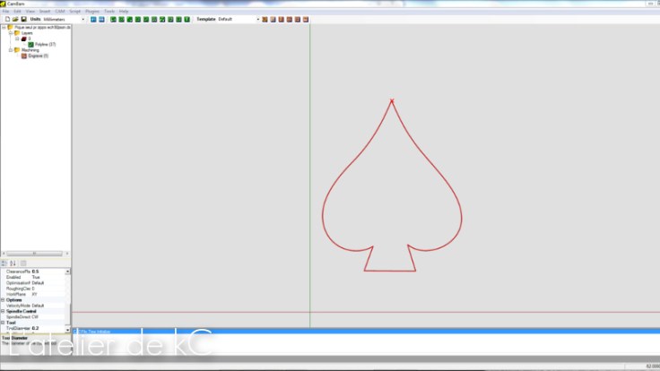The image size is (660, 371).
Task: Click the red start point on the spade
Action: point(392,101)
